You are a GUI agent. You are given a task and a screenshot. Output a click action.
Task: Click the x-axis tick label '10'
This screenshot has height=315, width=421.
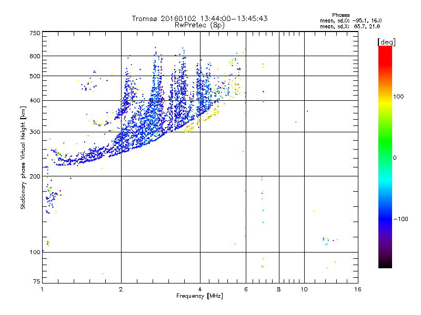coord(304,289)
